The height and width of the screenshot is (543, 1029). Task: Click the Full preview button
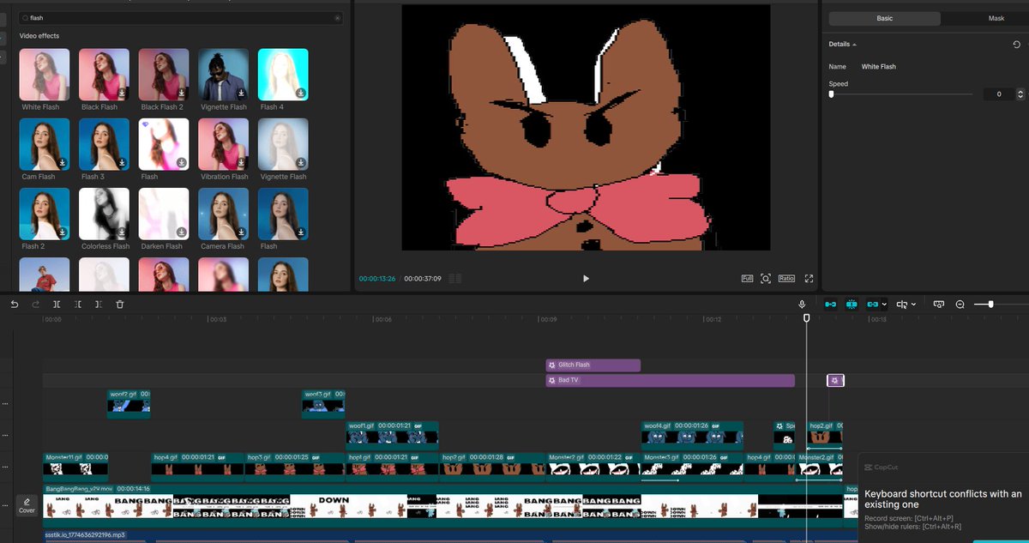pos(747,279)
